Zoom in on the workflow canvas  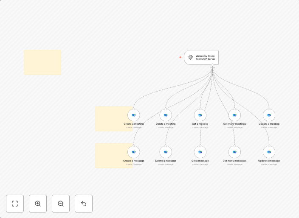[x=38, y=204]
